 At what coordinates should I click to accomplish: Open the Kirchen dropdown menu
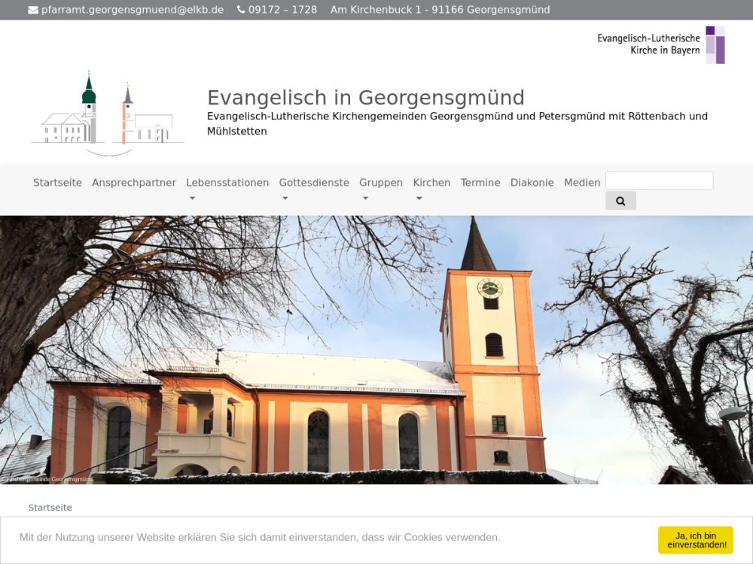tap(431, 183)
